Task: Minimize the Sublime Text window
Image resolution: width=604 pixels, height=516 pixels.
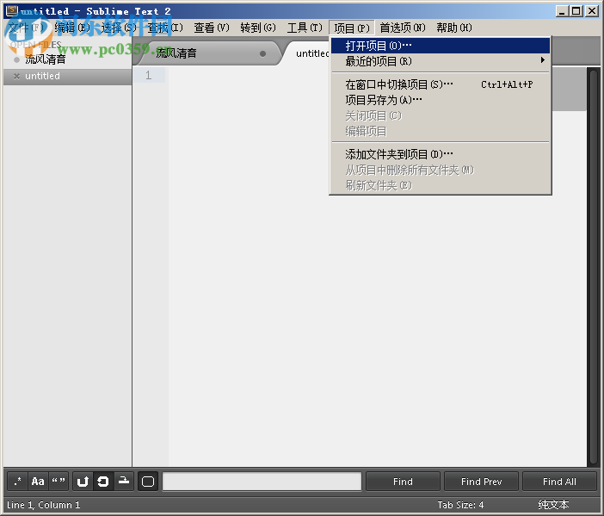Action: click(562, 11)
